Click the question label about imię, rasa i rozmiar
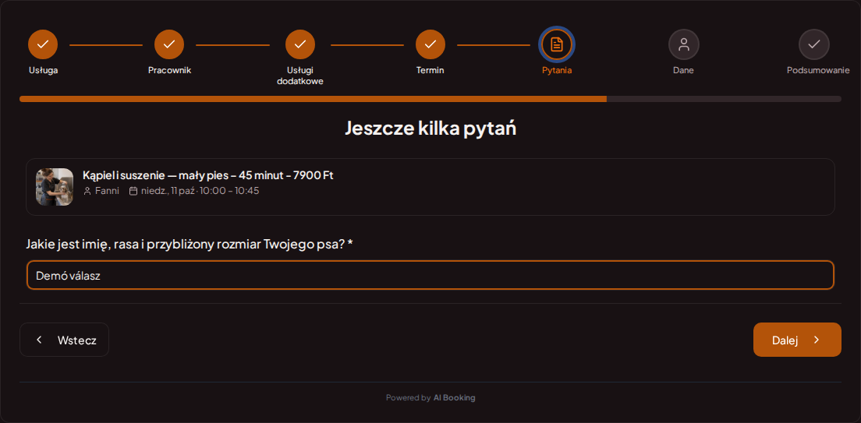This screenshot has width=861, height=423. [x=190, y=244]
